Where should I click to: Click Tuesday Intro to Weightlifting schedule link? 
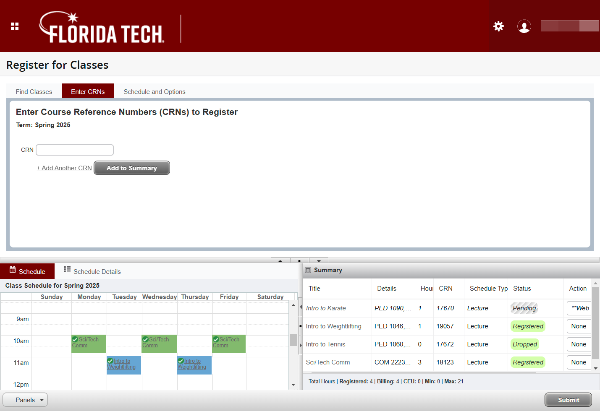pyautogui.click(x=121, y=364)
